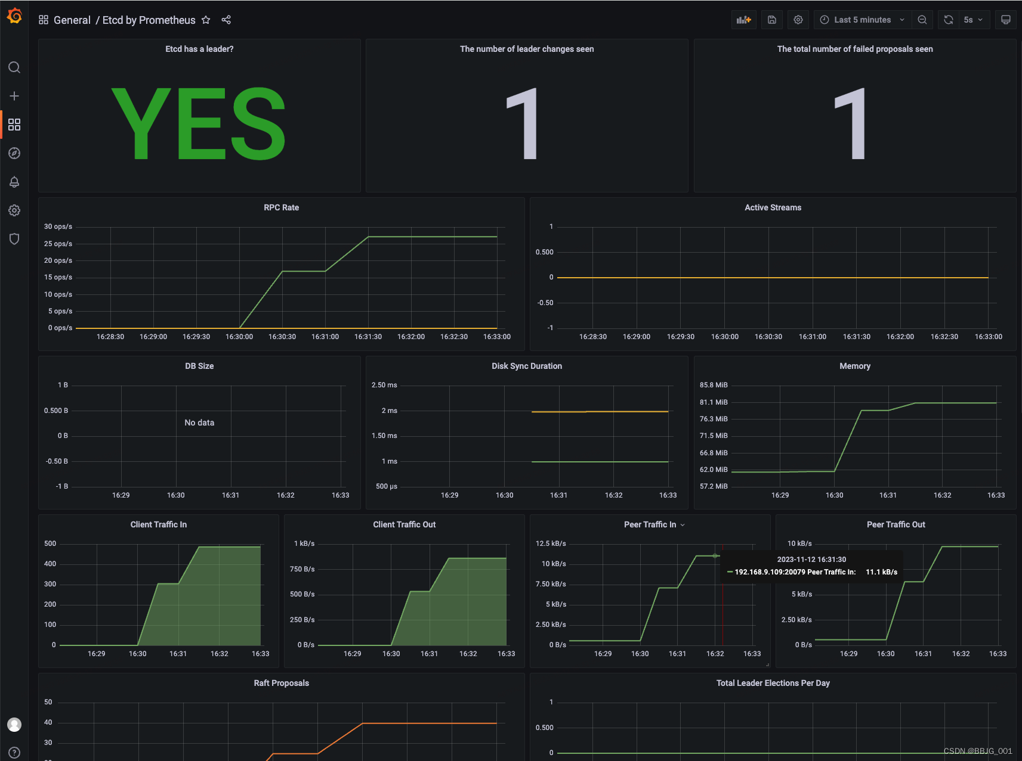Screen dimensions: 1022x761
Task: Click the '11.1 kB/s' tooltip value
Action: [x=881, y=572]
